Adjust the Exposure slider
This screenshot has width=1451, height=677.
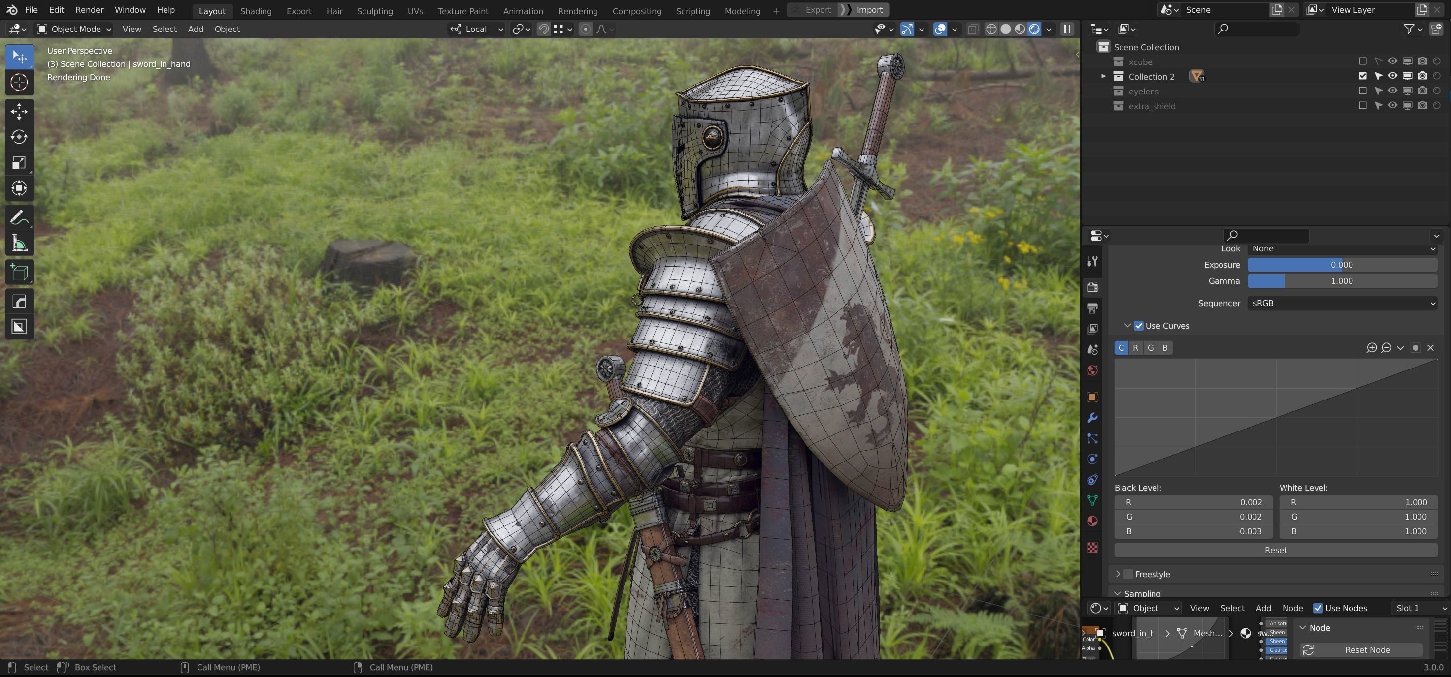coord(1342,265)
